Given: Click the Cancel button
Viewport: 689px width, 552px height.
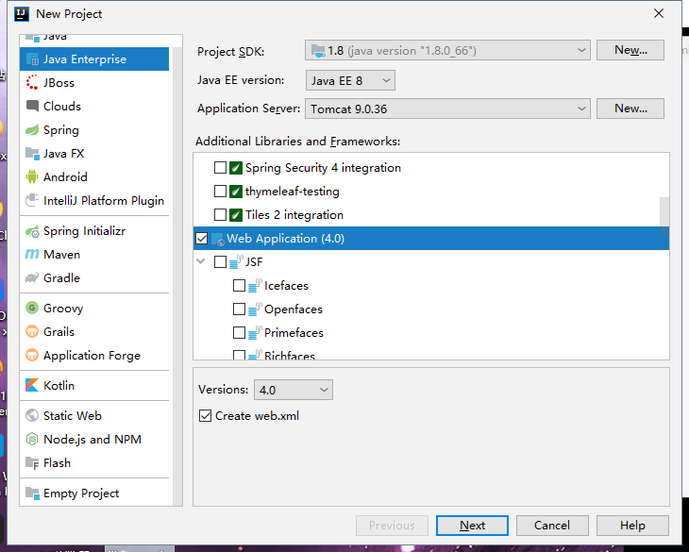Looking at the screenshot, I should click(x=552, y=526).
